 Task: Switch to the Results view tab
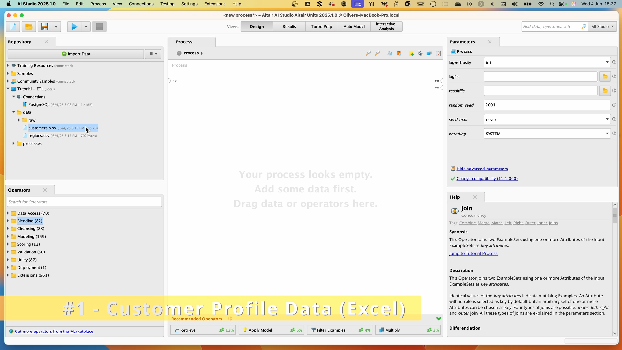289,27
